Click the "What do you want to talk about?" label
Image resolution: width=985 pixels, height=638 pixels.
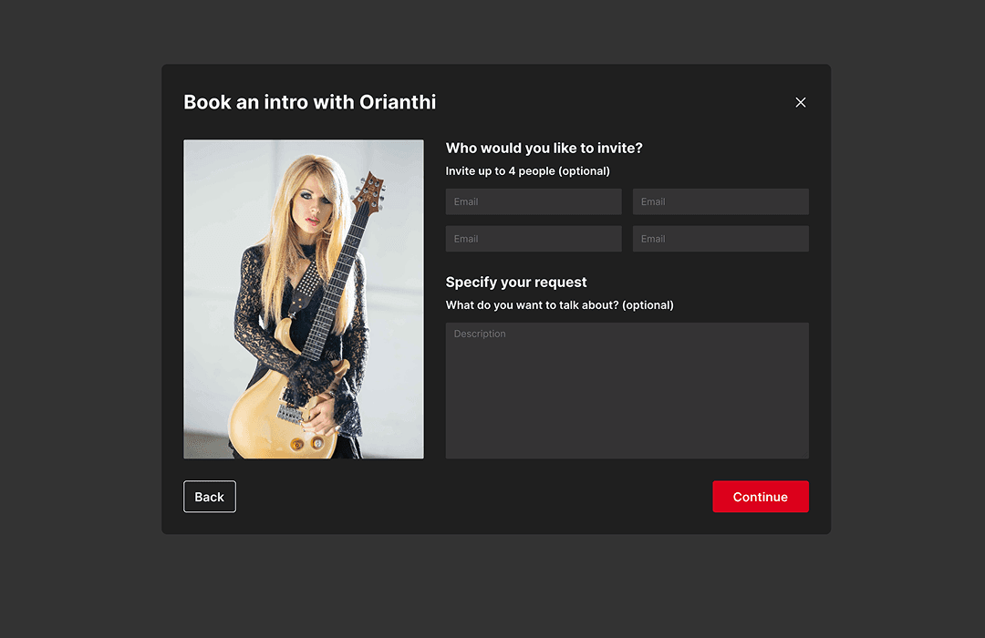click(x=559, y=305)
